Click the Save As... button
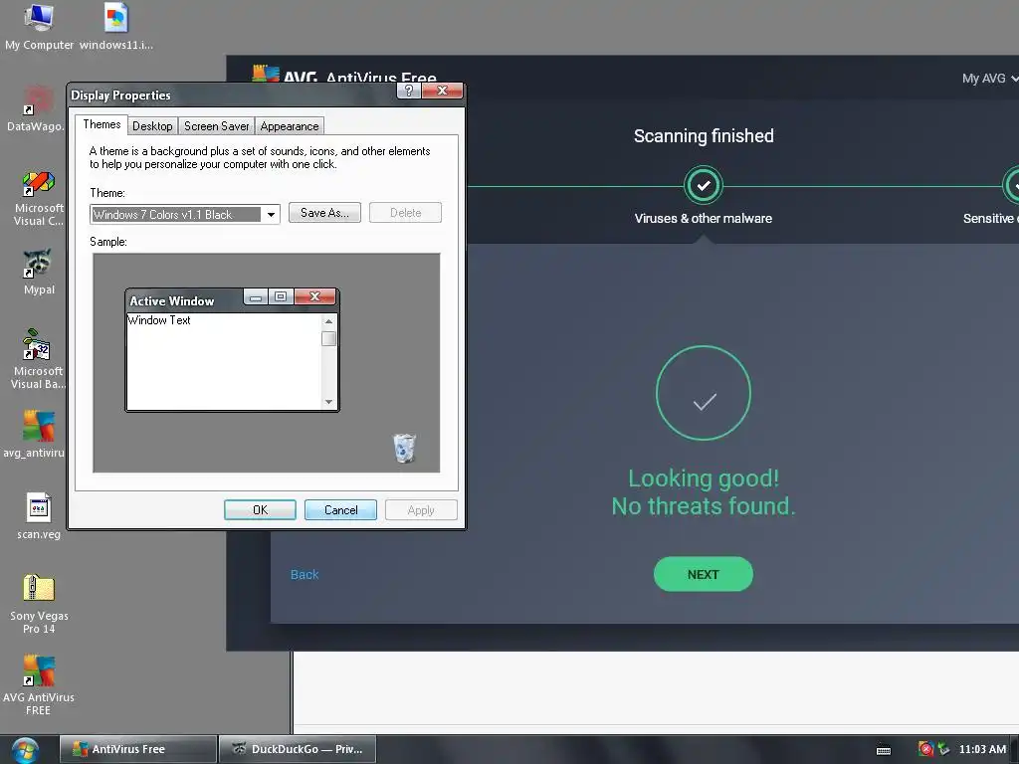1019x764 pixels. pyautogui.click(x=324, y=213)
